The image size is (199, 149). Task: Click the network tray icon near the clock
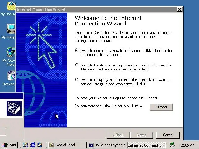point(173,145)
